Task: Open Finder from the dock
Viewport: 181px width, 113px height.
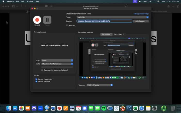Action: click(x=9, y=108)
